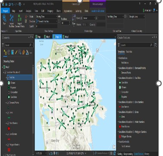The image size is (163, 156).
Task: Open List By Perspective Imagery view
Action: [27, 52]
